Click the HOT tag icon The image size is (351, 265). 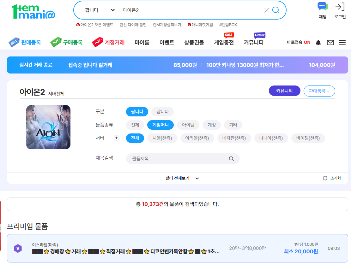pos(98,42)
